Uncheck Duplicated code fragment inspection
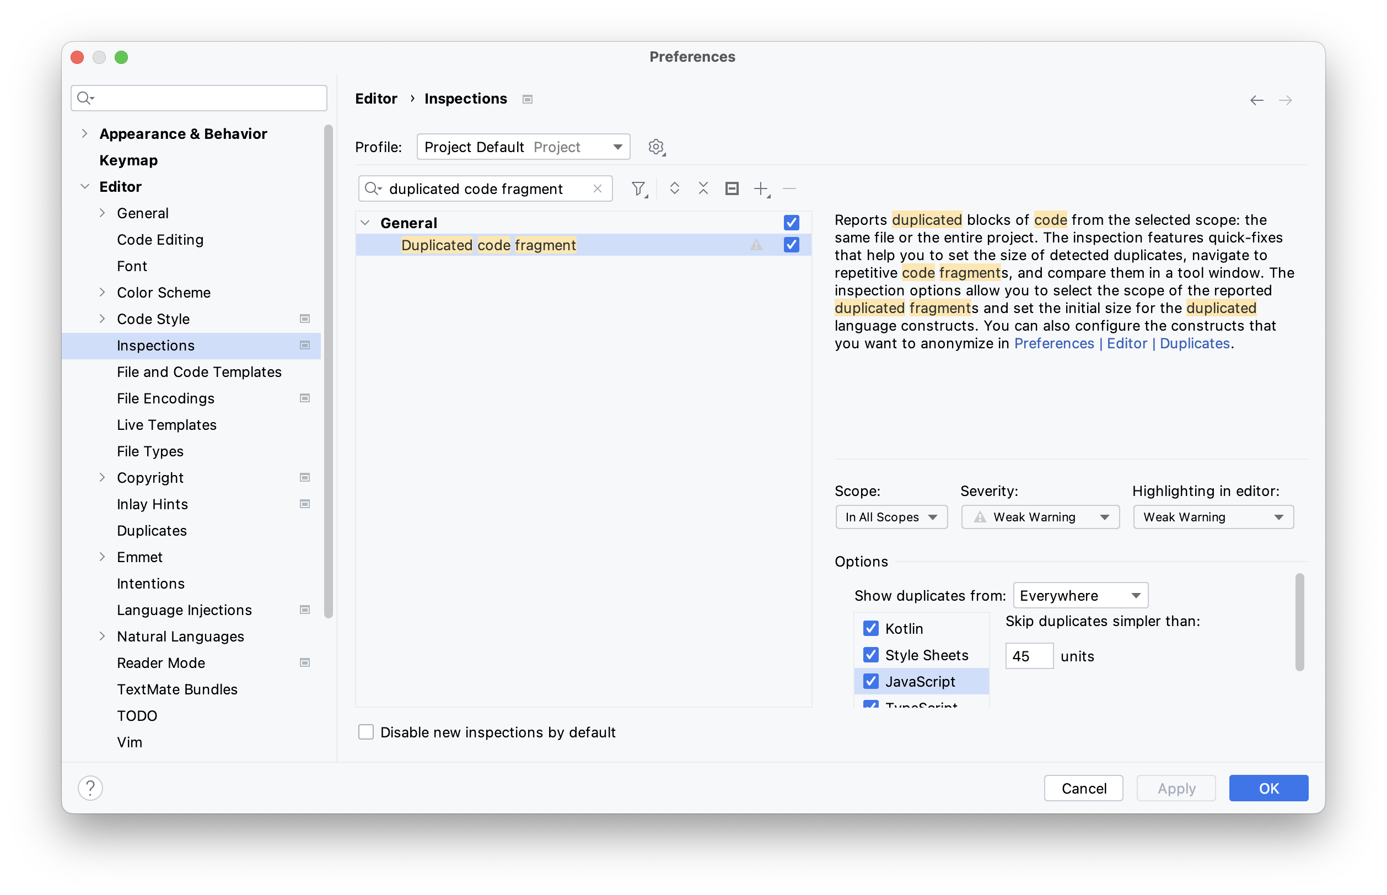 (x=791, y=245)
